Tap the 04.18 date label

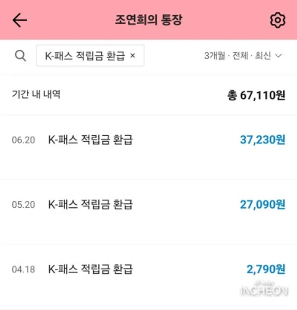(x=23, y=270)
